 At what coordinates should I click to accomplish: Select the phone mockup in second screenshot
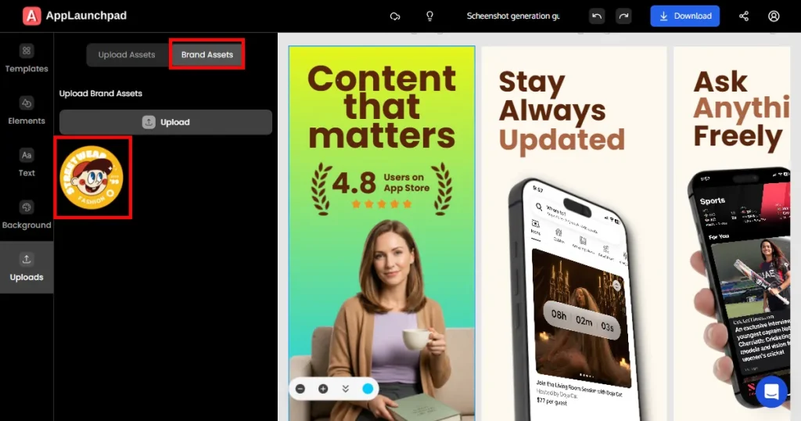tap(573, 299)
